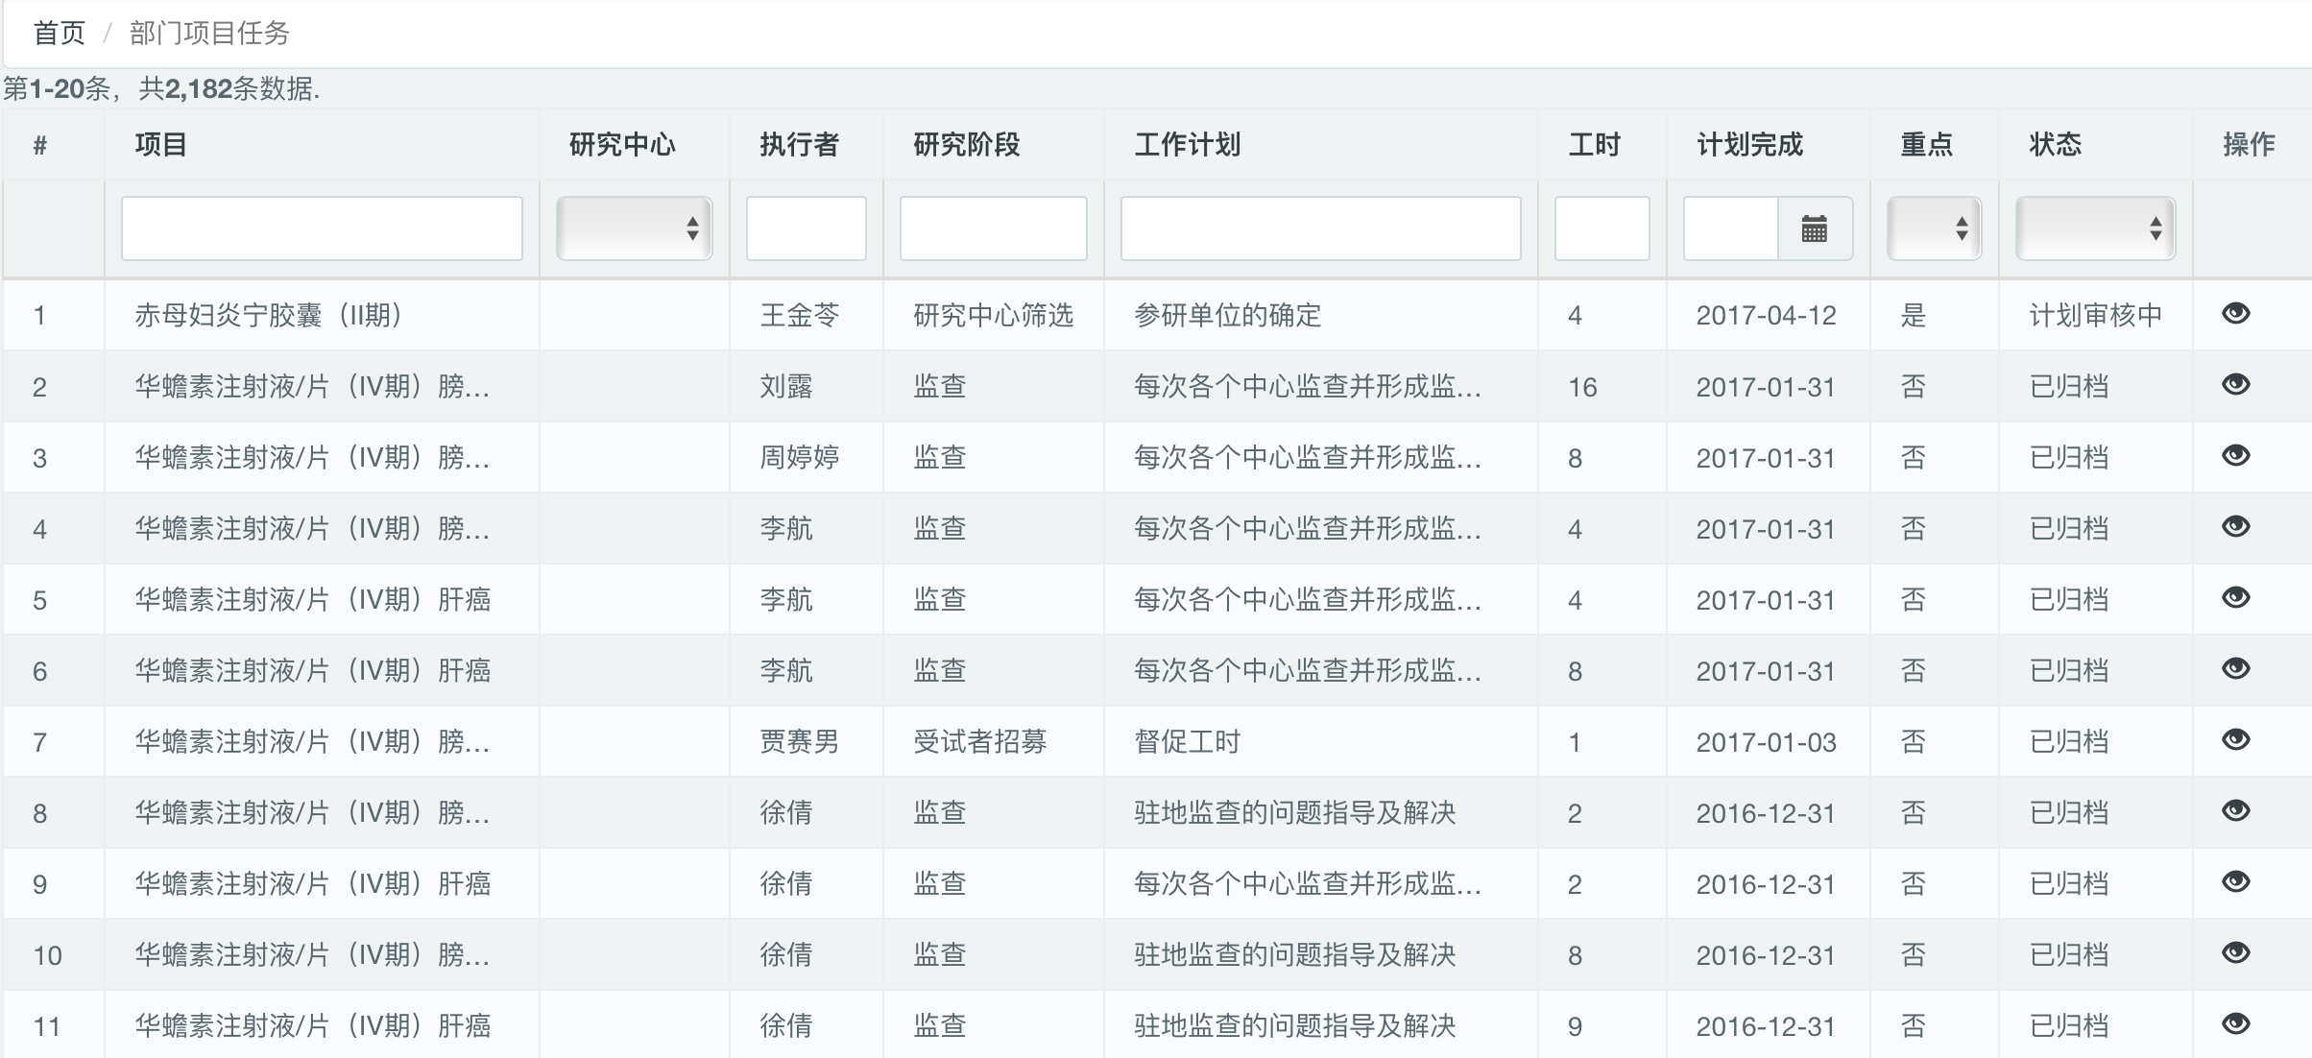Open the 状态 filter dropdown
2312x1058 pixels.
(2095, 228)
